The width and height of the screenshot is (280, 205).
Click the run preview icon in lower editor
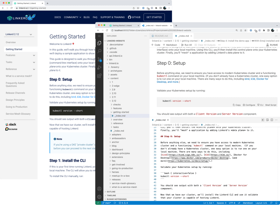pos(263,120)
